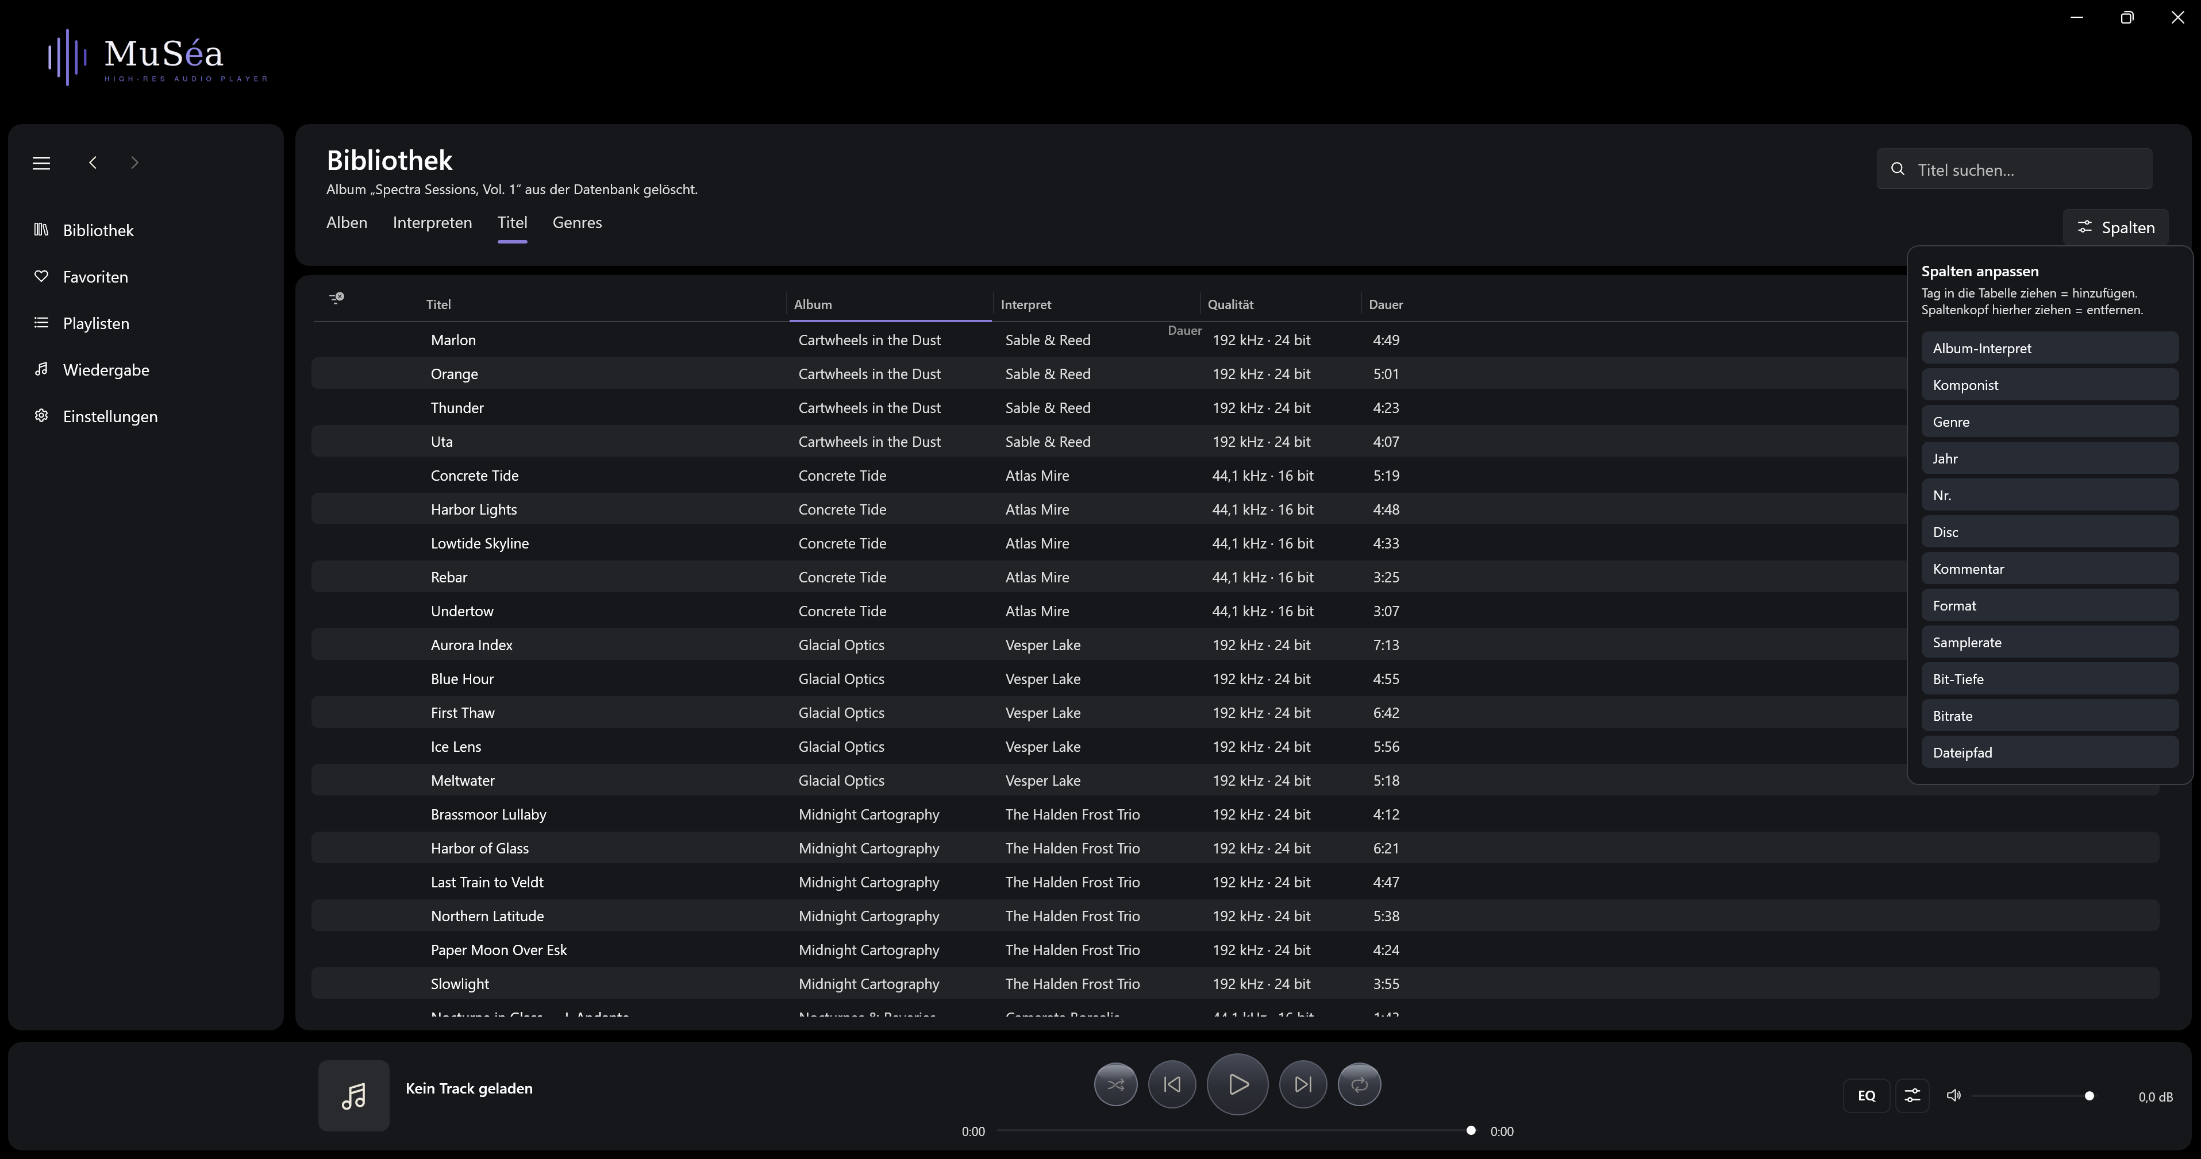Screen dimensions: 2201x1159
Task: Mute audio with the speaker icon
Action: 1953,1095
